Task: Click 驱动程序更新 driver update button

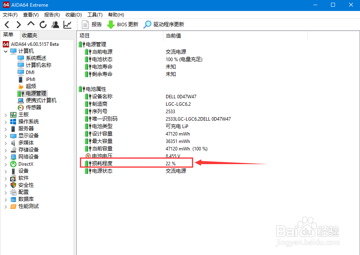Action: point(164,24)
